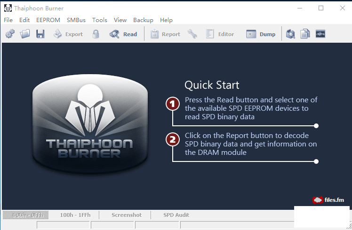Click the Thaiphoon Burner title bar icon

tap(8, 8)
